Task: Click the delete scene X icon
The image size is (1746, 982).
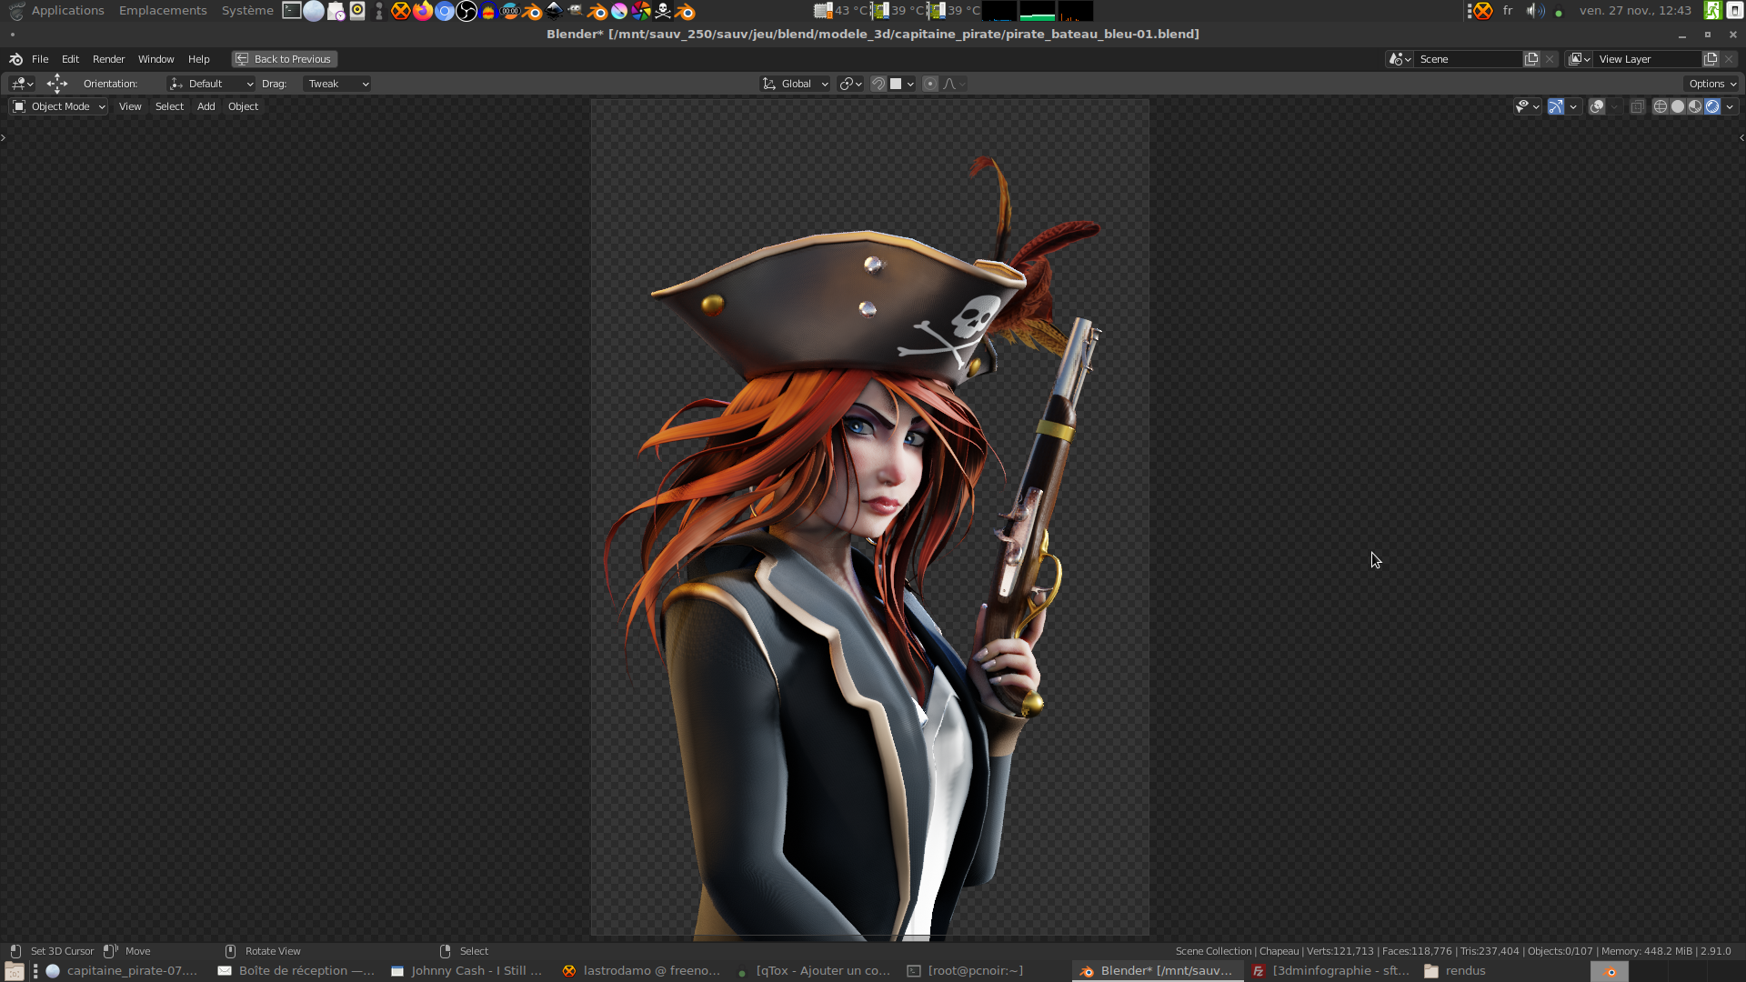Action: [1550, 59]
